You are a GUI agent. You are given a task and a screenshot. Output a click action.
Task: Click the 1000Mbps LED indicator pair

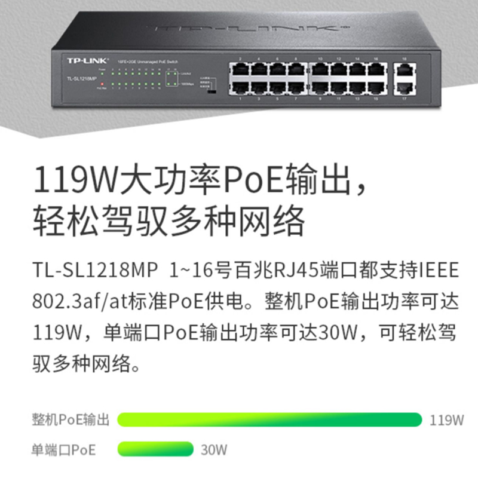pyautogui.click(x=171, y=84)
